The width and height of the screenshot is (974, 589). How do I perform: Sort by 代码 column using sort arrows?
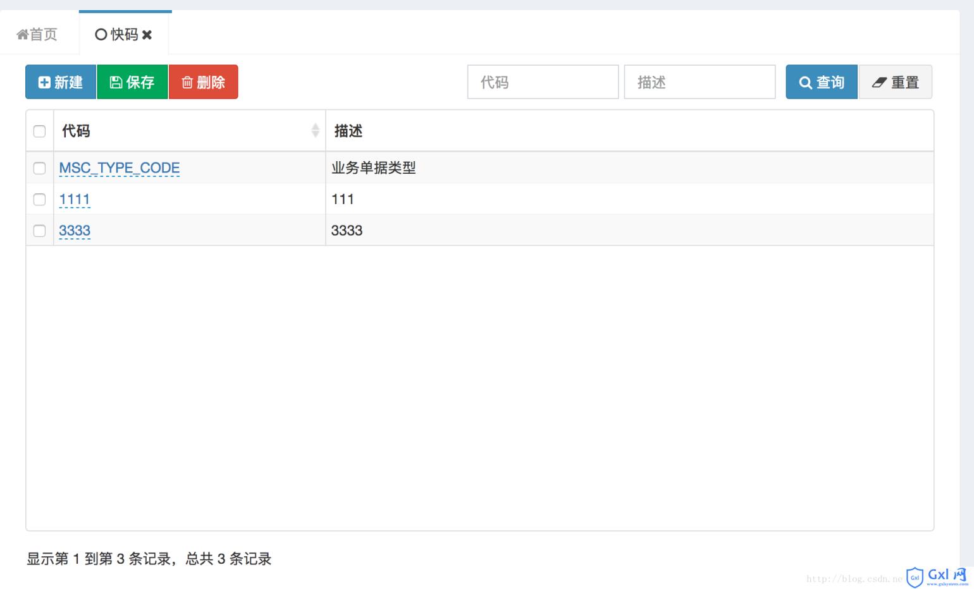click(x=315, y=131)
